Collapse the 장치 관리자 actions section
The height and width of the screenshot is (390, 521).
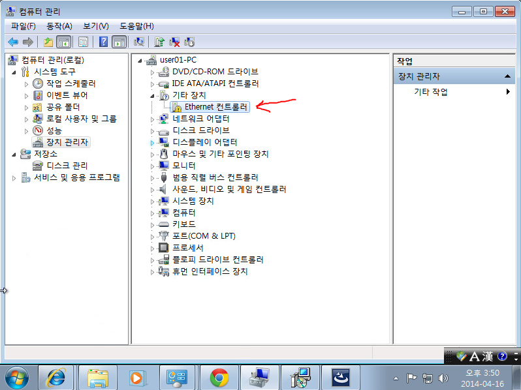[507, 76]
